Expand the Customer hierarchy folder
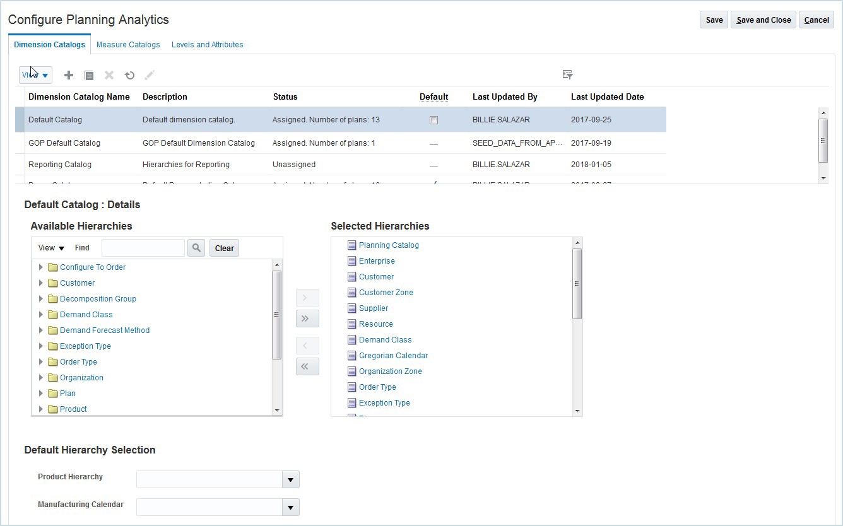Viewport: 843px width, 526px height. [41, 283]
